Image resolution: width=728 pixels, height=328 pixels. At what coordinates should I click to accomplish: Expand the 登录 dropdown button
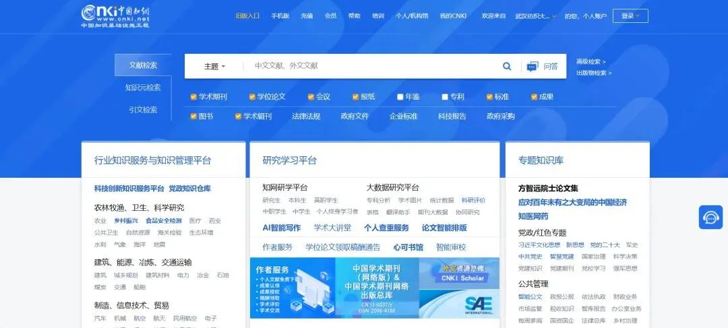click(x=630, y=15)
